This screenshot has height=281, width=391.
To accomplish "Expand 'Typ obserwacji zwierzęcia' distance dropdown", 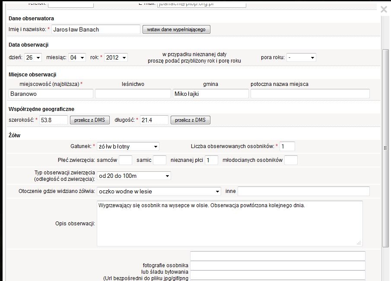I will (x=134, y=176).
